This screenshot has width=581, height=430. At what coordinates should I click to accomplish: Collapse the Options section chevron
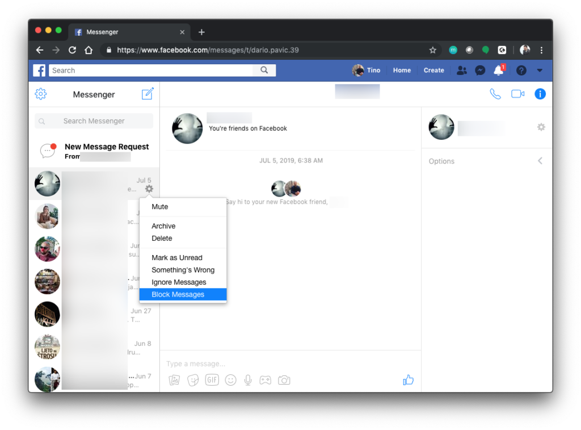pyautogui.click(x=540, y=161)
